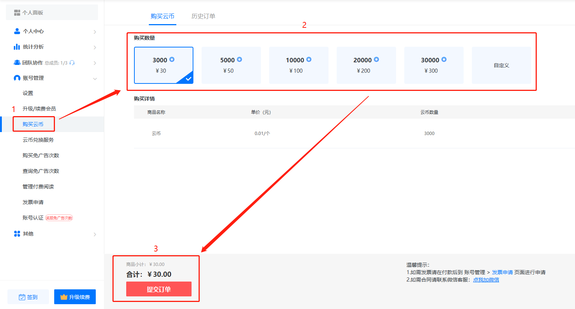Click the coin icon beside 10000
The width and height of the screenshot is (575, 309).
(309, 59)
